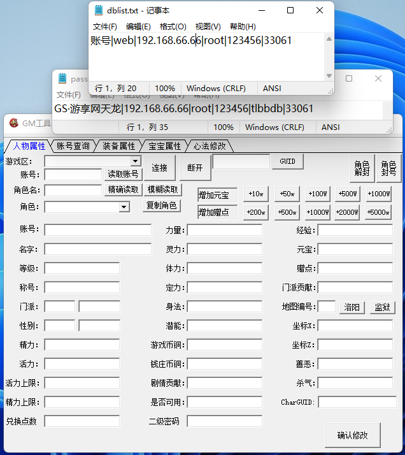Viewport: 405px width, 455px height.
Task: Expand the 游戏区 dropdown list
Action: click(x=135, y=161)
